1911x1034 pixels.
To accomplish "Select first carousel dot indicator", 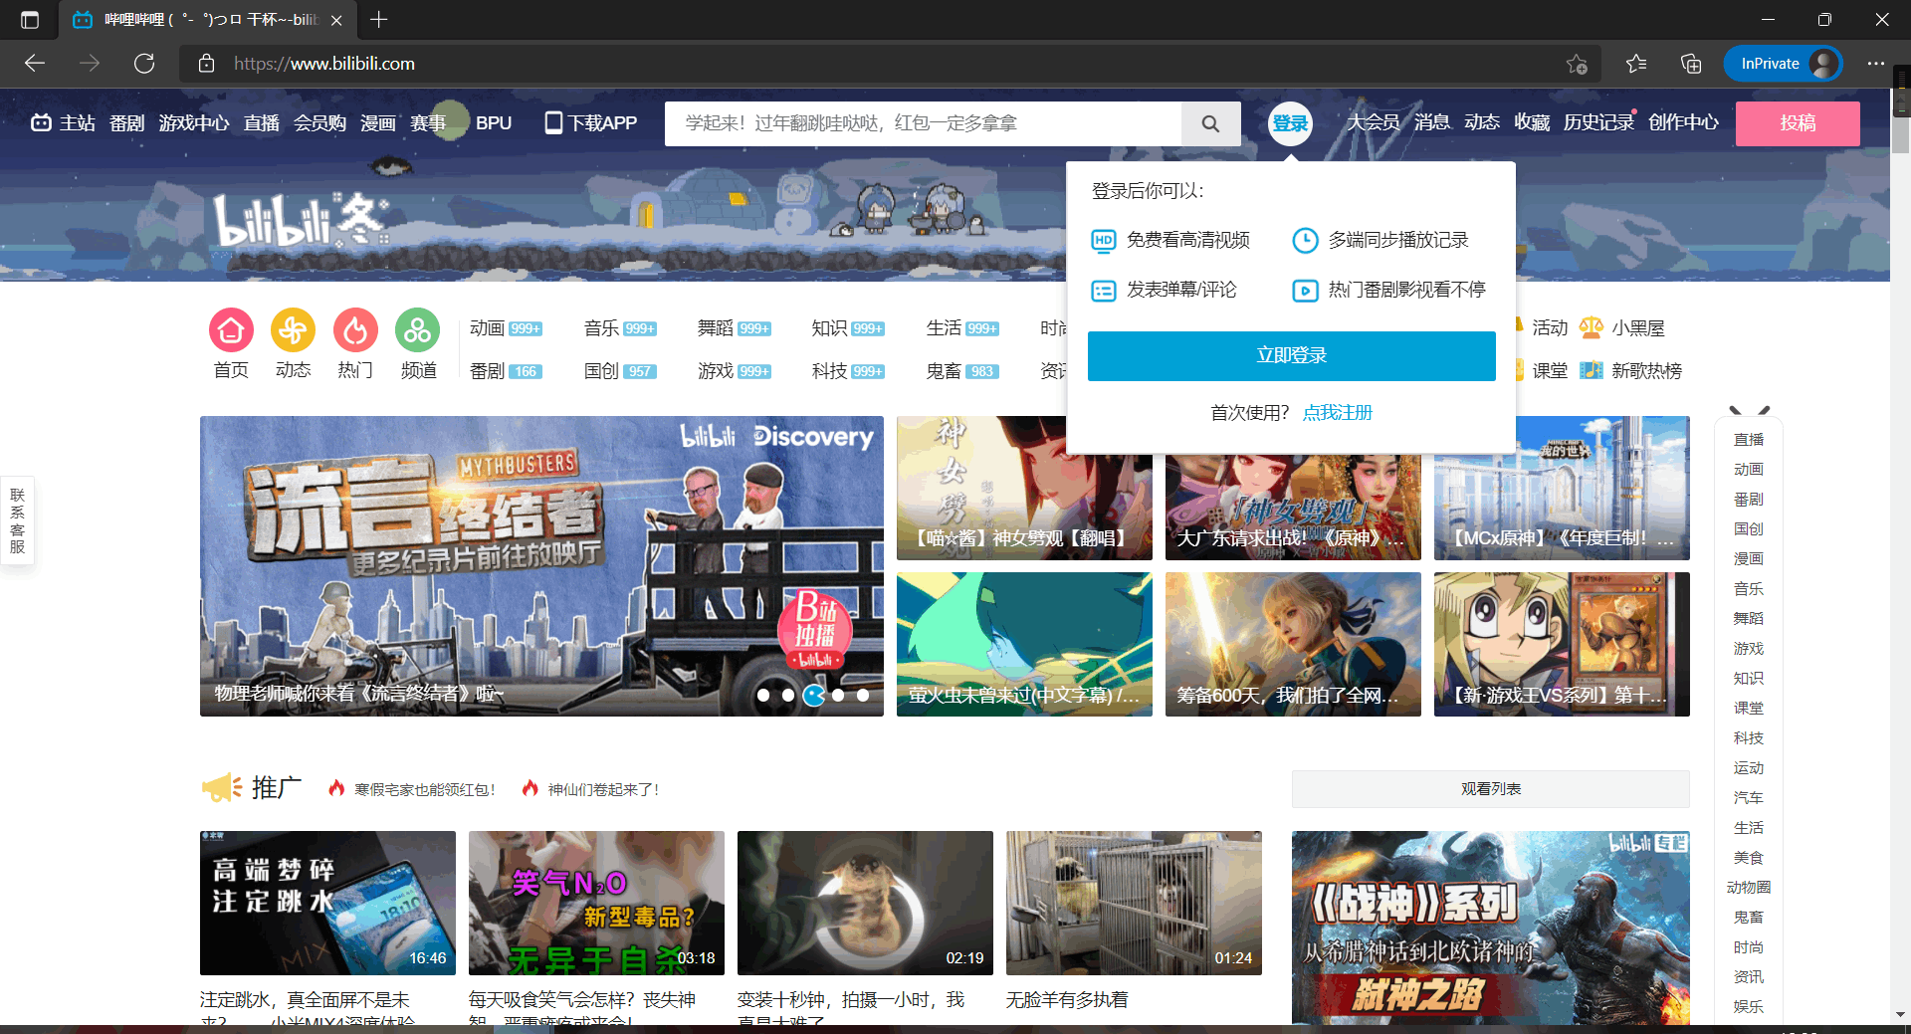I will click(763, 696).
